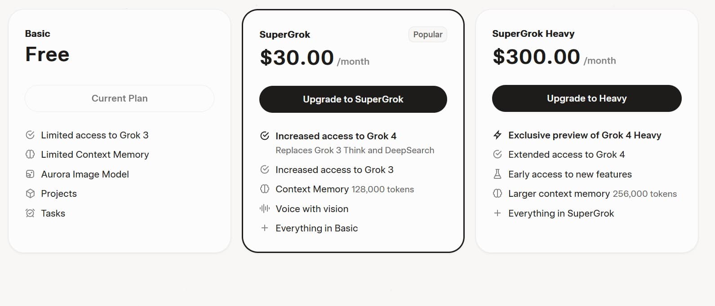Click the flask icon beside Early access
Image resolution: width=715 pixels, height=306 pixels.
click(497, 174)
